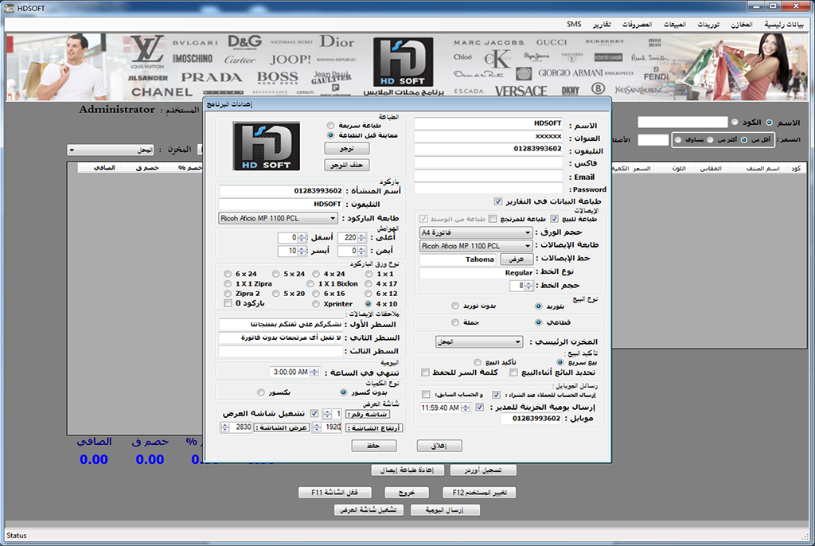Click the لوجو button to choose a logo
Screen dimensions: 815x546
pyautogui.click(x=347, y=149)
